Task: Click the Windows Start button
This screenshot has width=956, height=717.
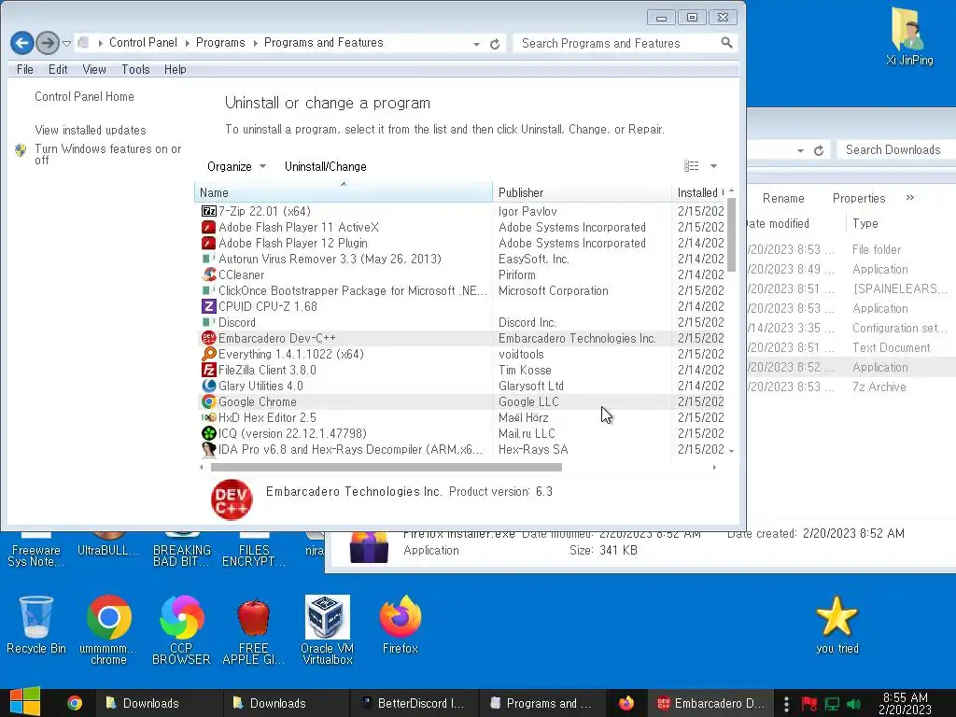Action: click(25, 702)
